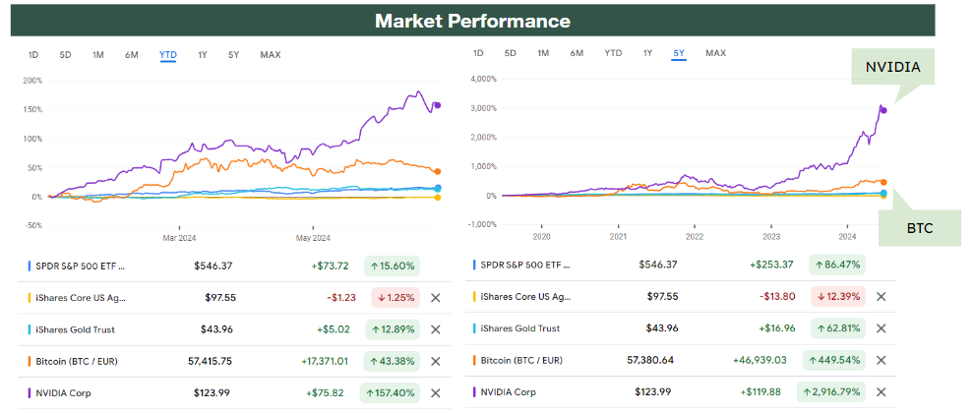Select 1Y range on left chart
Image resolution: width=974 pixels, height=413 pixels.
[x=203, y=55]
